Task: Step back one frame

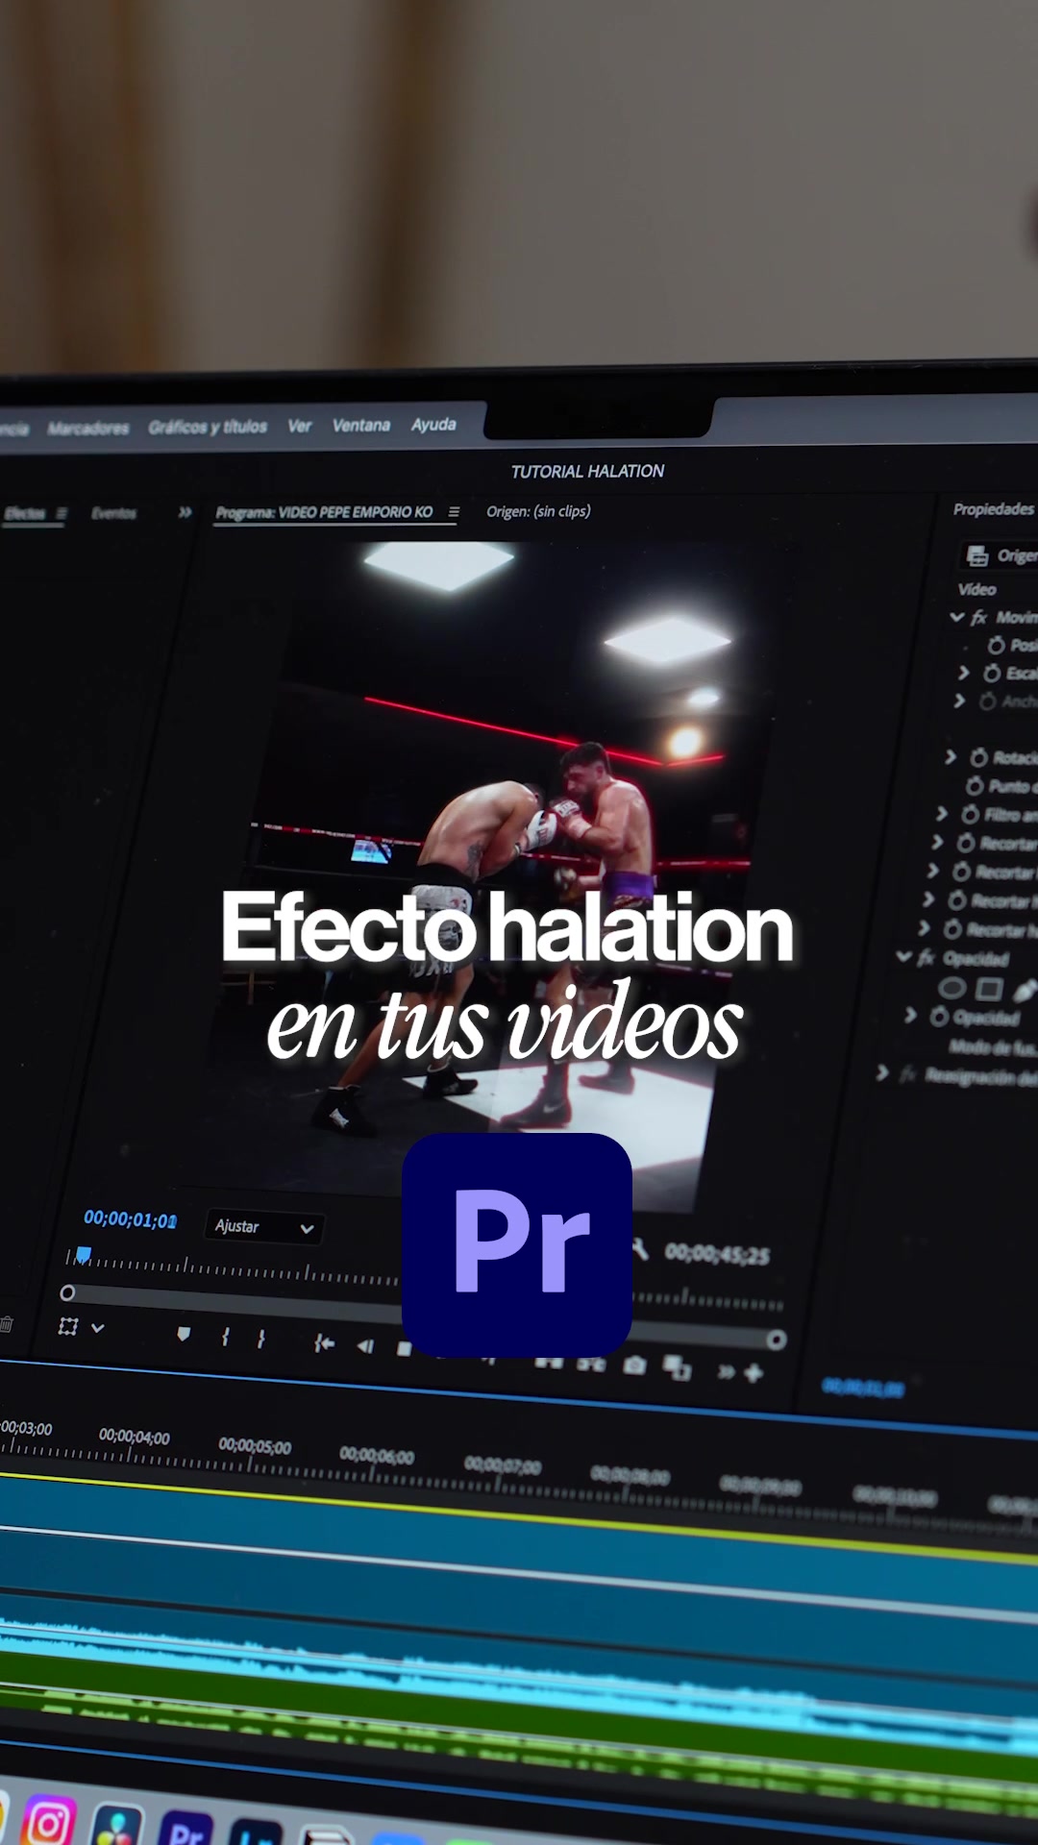Action: click(365, 1346)
